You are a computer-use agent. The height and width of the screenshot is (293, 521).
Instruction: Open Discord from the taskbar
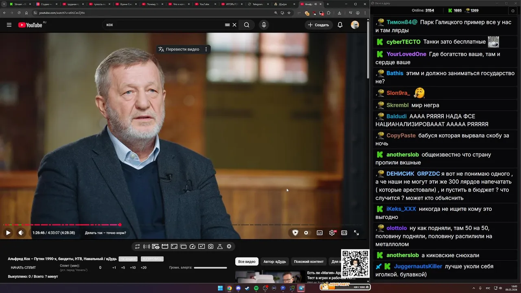coord(238,288)
